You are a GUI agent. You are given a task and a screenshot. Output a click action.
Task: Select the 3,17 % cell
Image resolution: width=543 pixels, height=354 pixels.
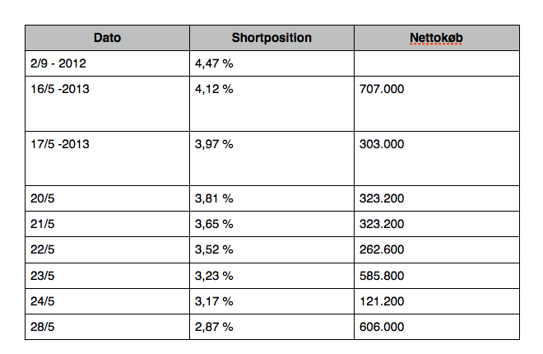coord(271,301)
